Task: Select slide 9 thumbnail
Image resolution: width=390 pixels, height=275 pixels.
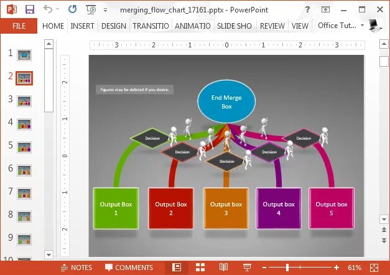Action: click(24, 239)
